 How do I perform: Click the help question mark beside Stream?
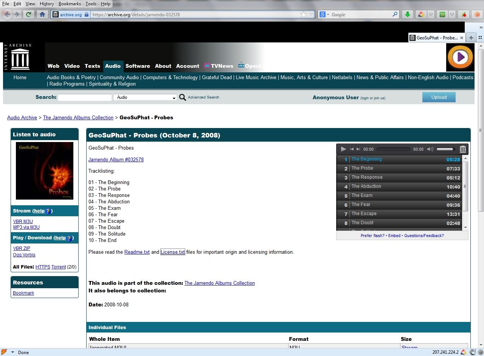[48, 211]
